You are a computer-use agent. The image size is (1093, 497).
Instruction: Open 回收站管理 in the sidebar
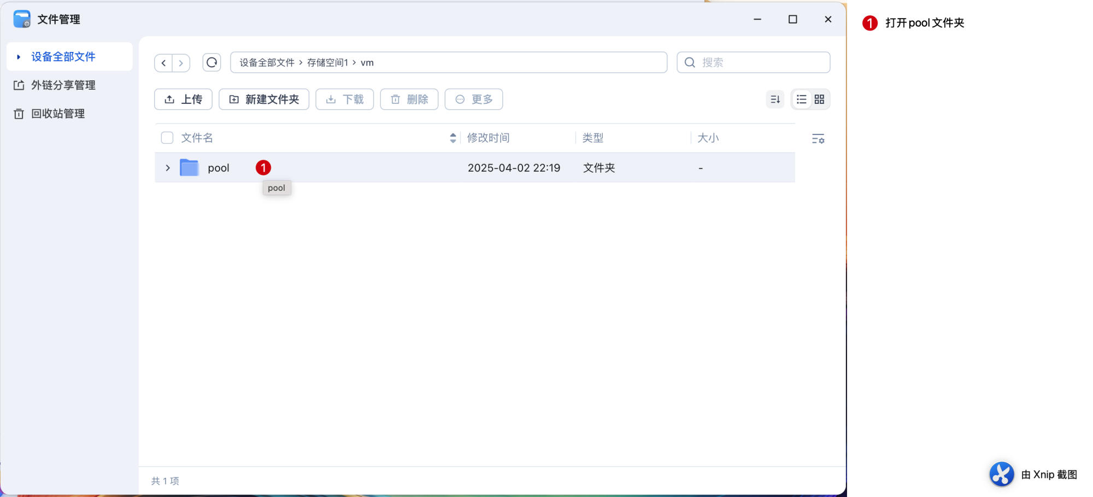click(57, 114)
